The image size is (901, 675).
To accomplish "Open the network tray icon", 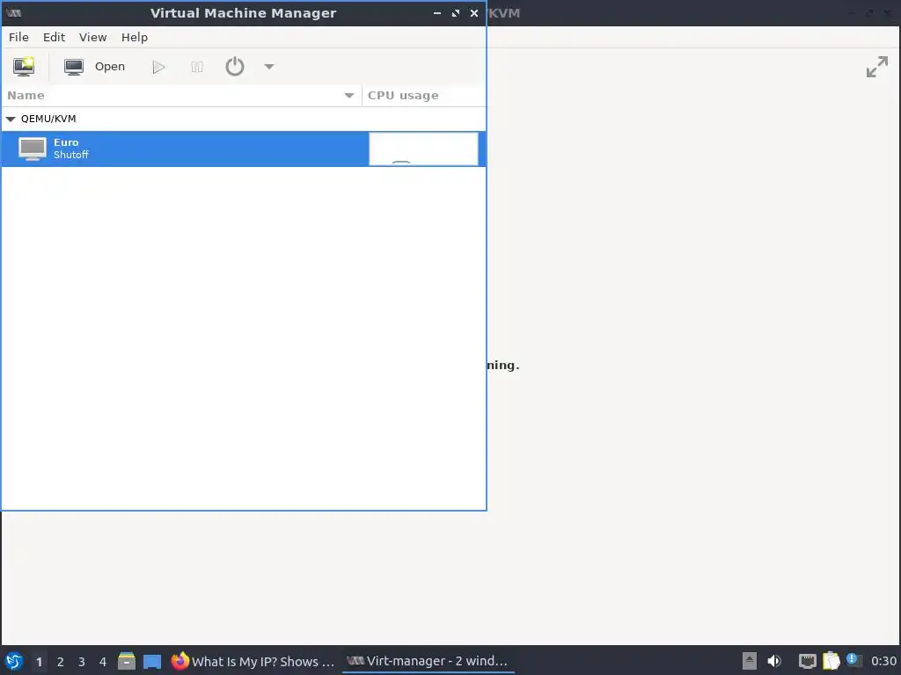I will [808, 661].
